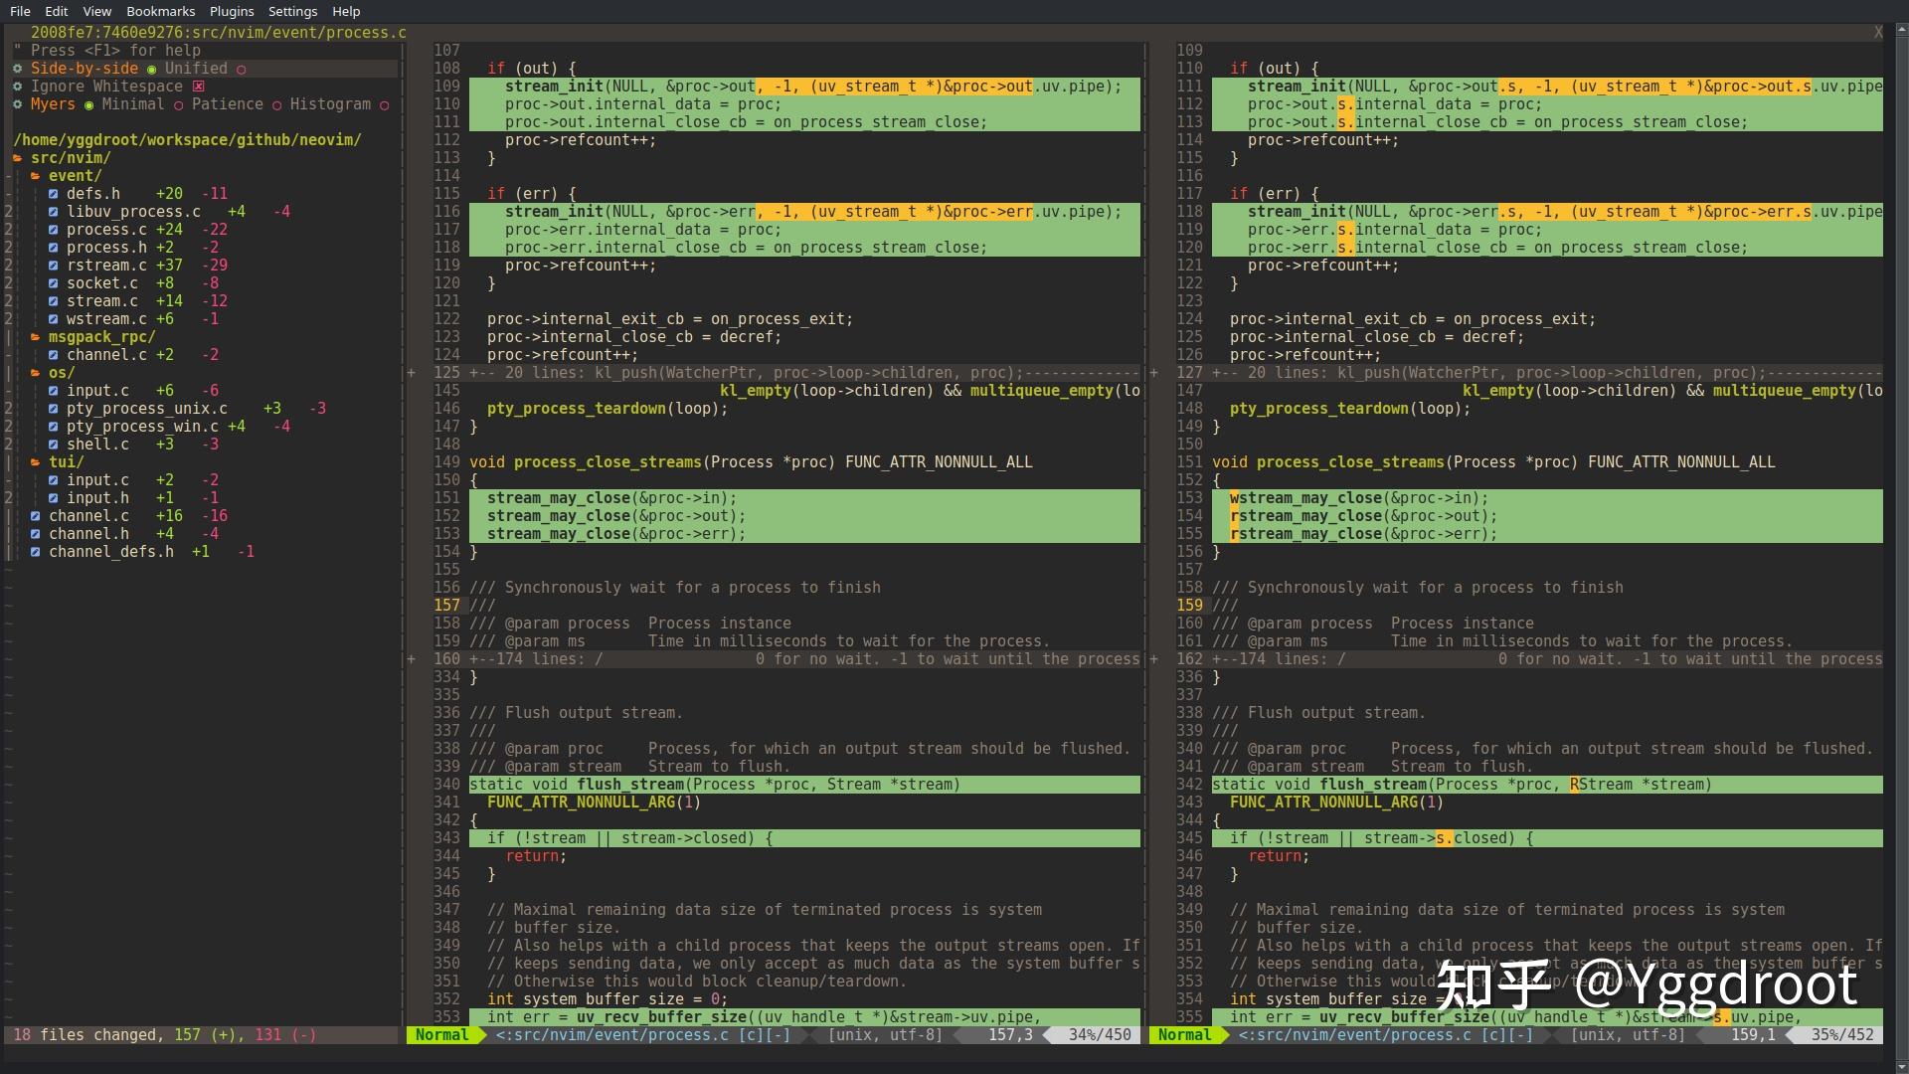This screenshot has width=1909, height=1074.
Task: Open the Bookmarks menu
Action: [x=160, y=11]
